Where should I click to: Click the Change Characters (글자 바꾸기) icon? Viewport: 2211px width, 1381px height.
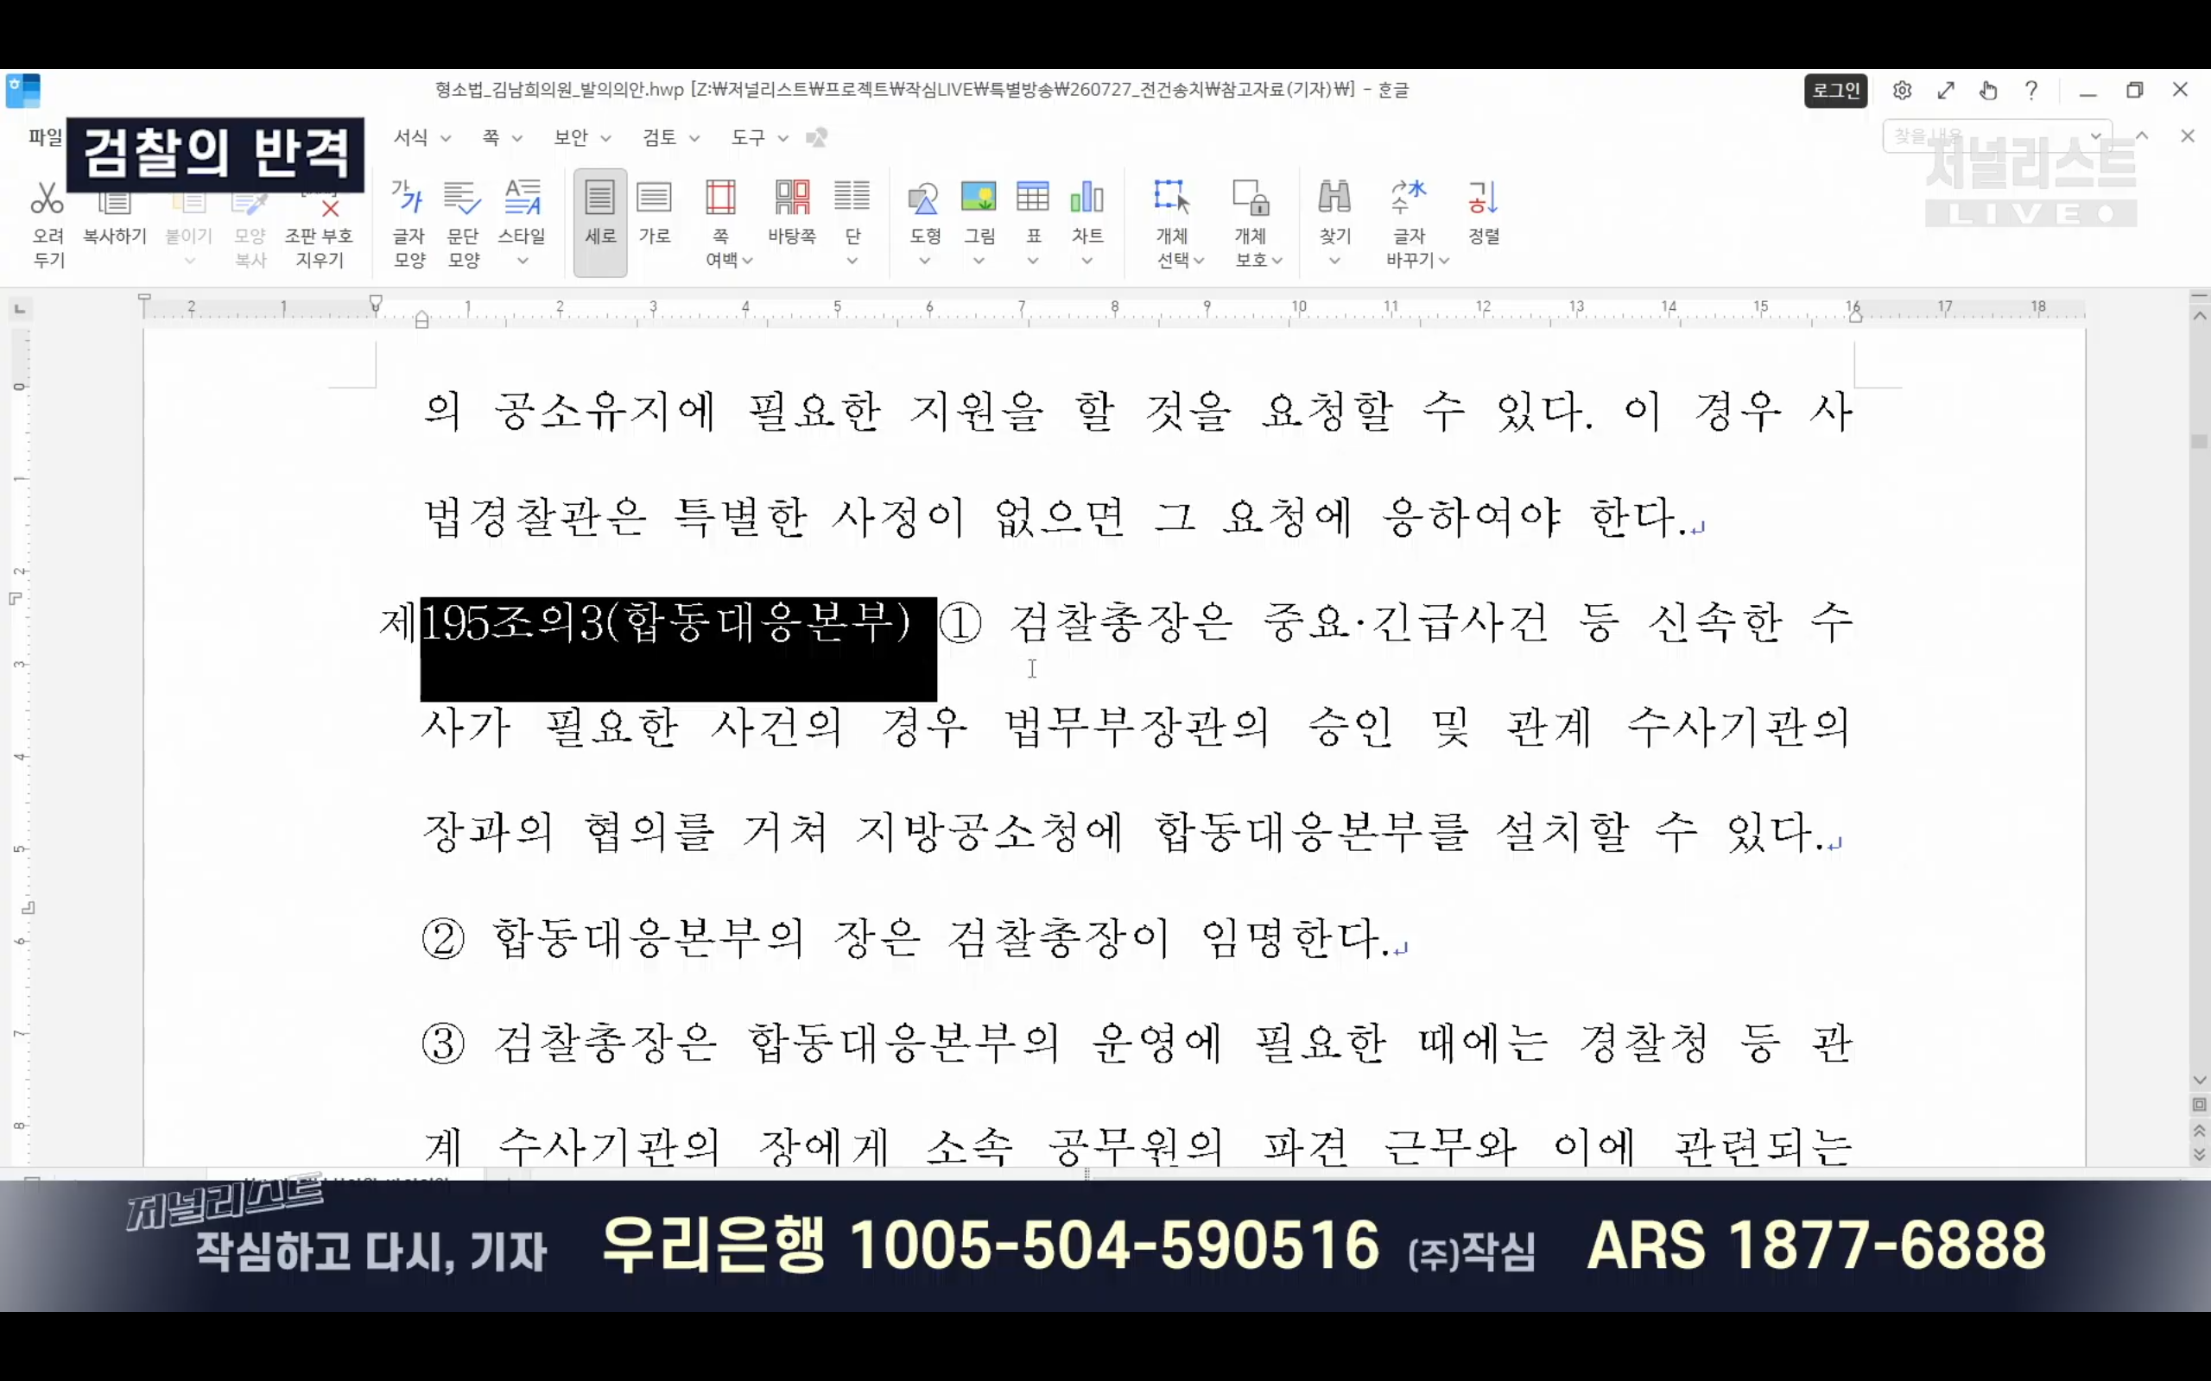tap(1409, 197)
